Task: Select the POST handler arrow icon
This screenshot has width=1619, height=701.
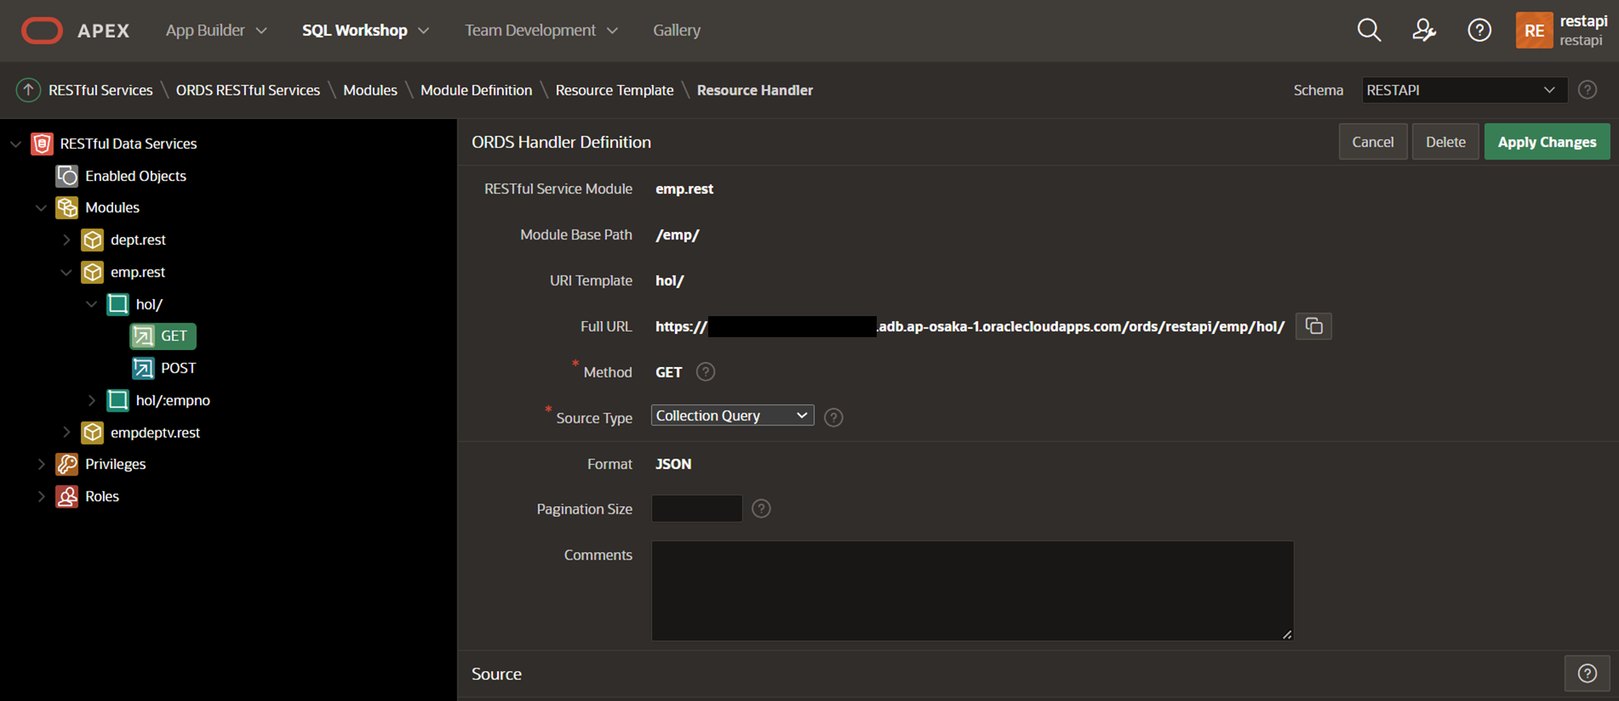Action: click(x=143, y=368)
